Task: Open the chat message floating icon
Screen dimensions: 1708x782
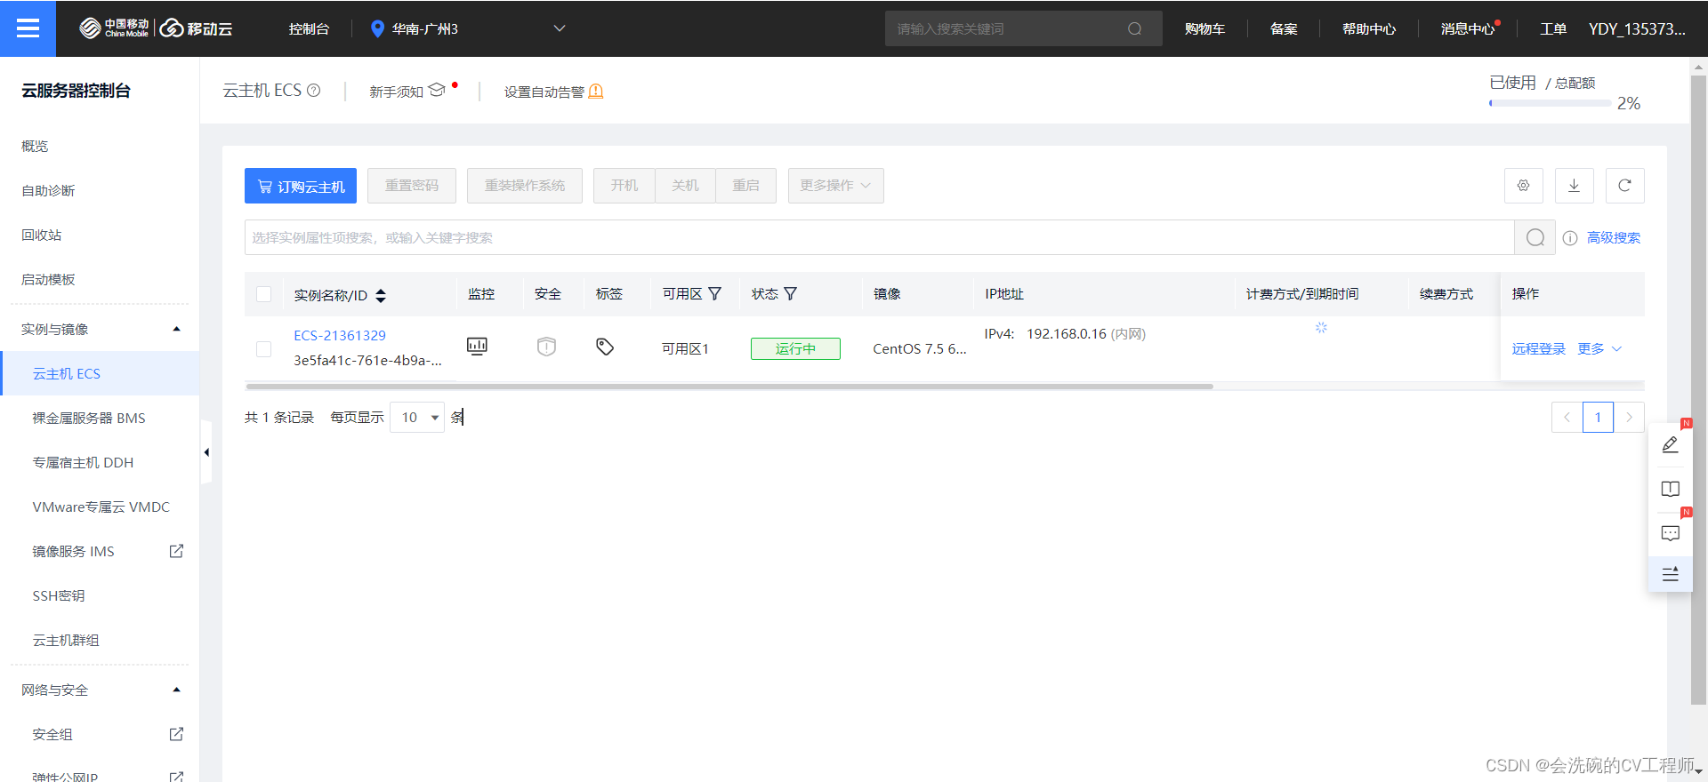Action: click(1670, 534)
